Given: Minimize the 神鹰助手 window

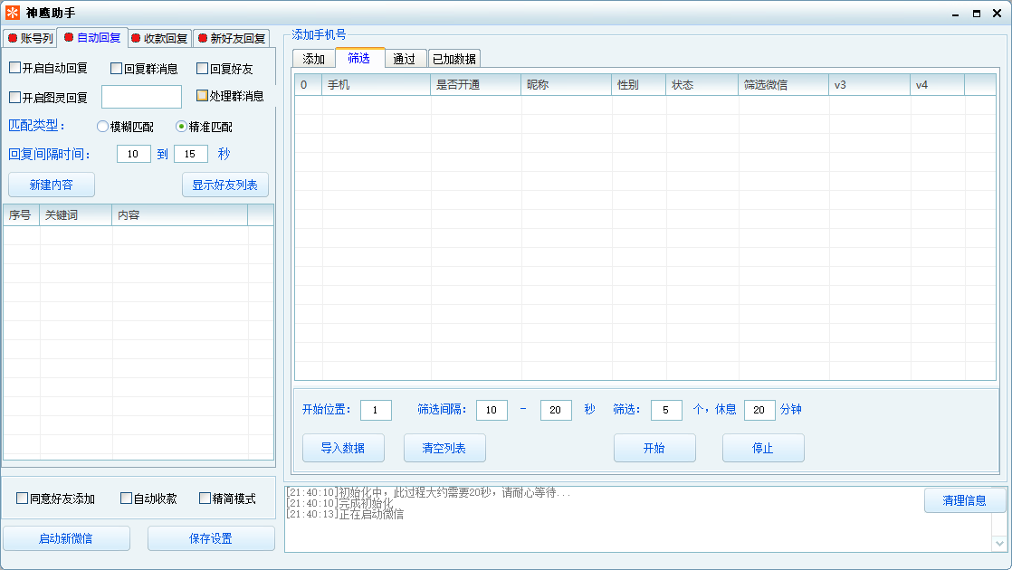Looking at the screenshot, I should [955, 14].
